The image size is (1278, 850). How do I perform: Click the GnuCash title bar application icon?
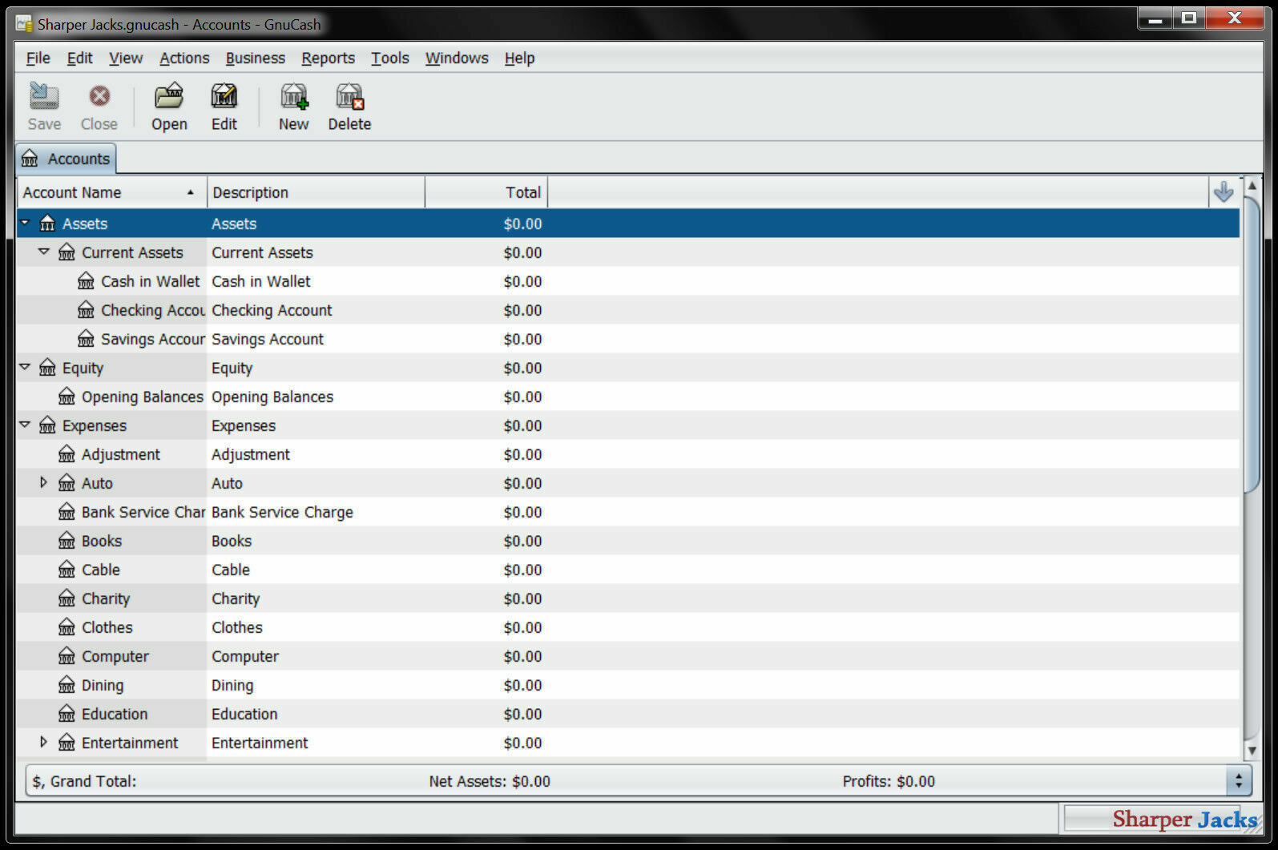click(25, 24)
